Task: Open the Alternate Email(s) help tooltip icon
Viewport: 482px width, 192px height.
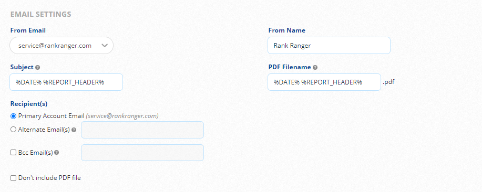Action: (x=74, y=130)
